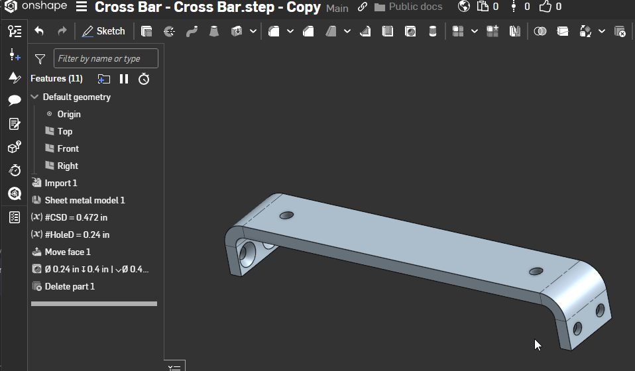Select the Boolean tool
This screenshot has height=371, width=635.
540,31
